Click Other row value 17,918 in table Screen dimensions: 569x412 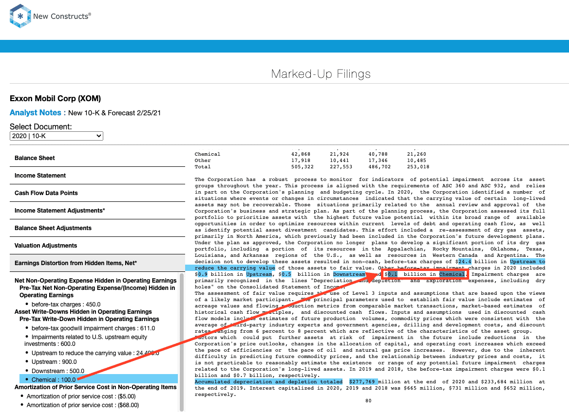coord(301,161)
